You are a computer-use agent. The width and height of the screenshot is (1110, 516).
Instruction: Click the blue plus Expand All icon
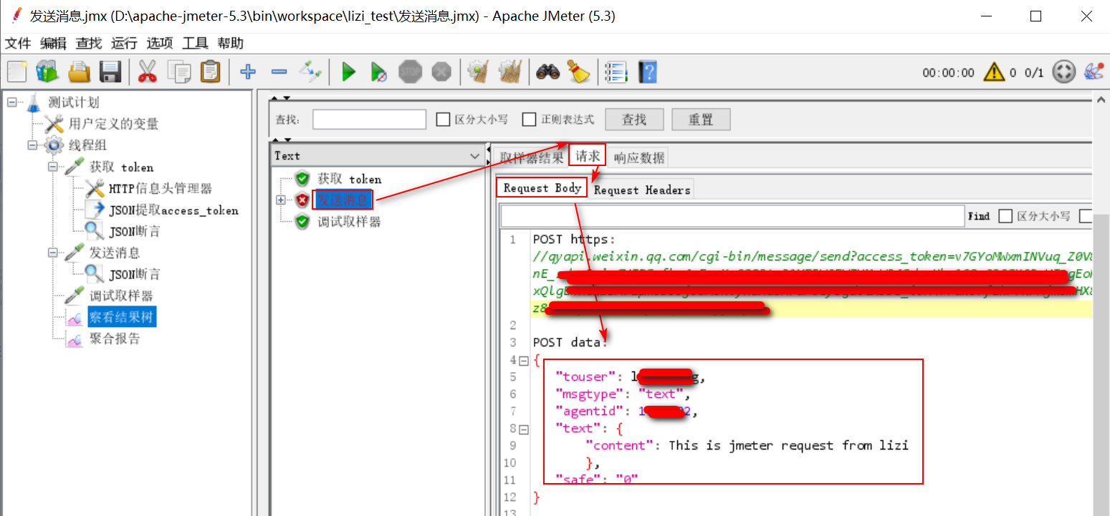point(248,72)
